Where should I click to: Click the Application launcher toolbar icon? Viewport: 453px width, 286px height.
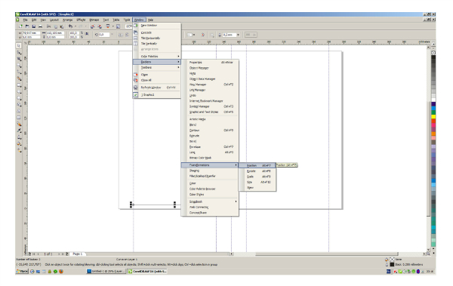108,26
